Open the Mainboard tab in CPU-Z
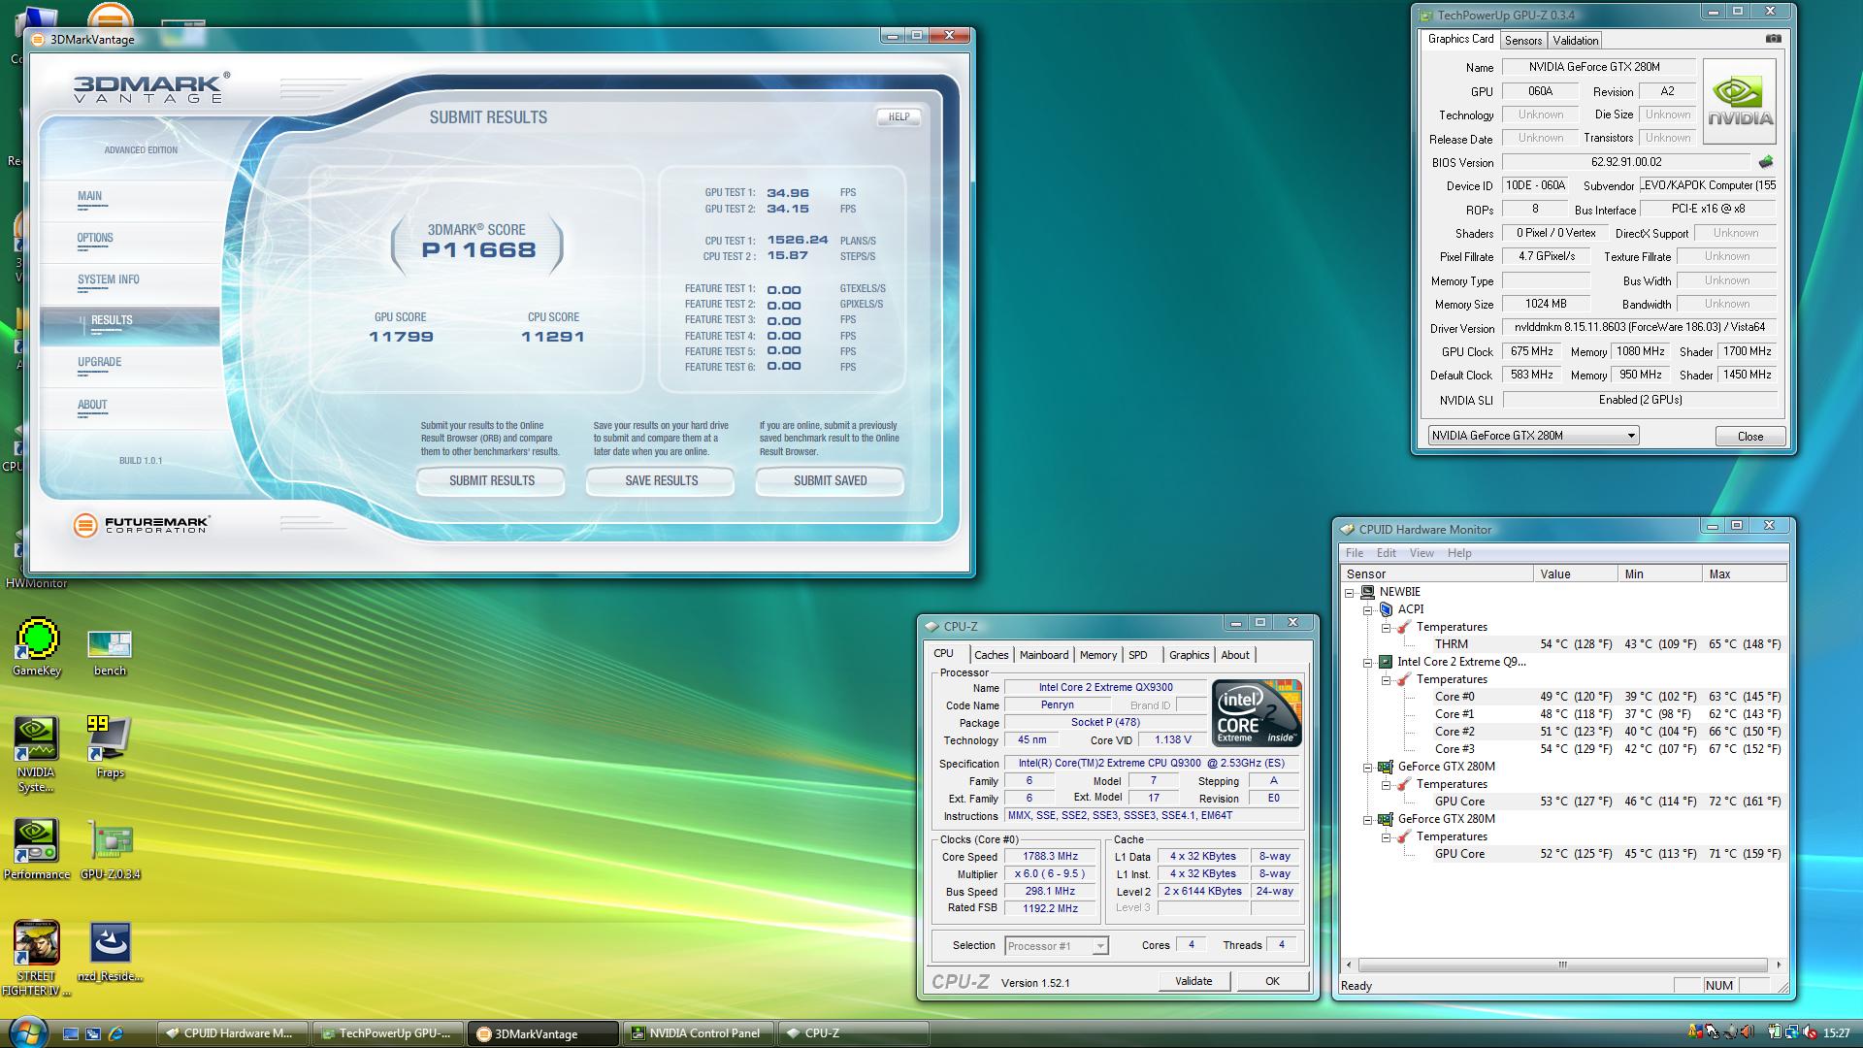 point(1044,655)
